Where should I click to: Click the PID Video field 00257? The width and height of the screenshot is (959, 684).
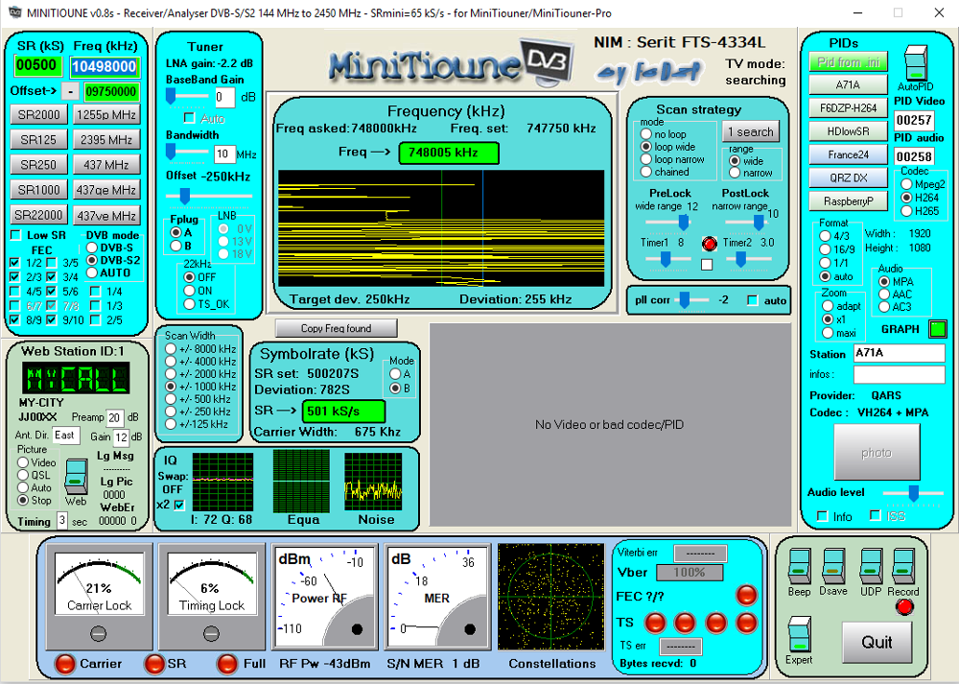click(914, 119)
